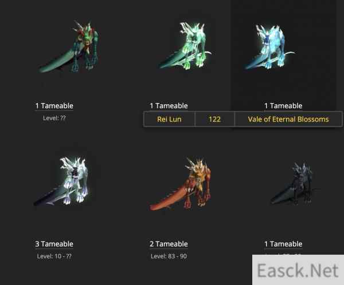Select the dark green red-maned quilen model
This screenshot has height=285, width=344.
[68, 47]
